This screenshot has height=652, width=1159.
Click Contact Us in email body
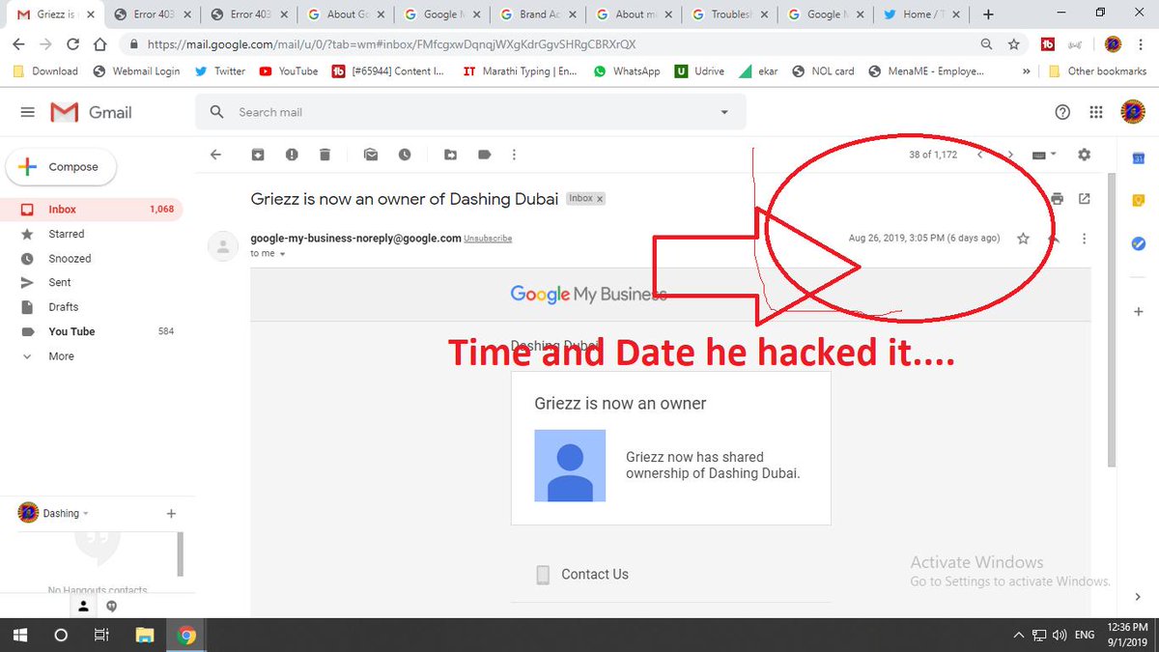[595, 574]
